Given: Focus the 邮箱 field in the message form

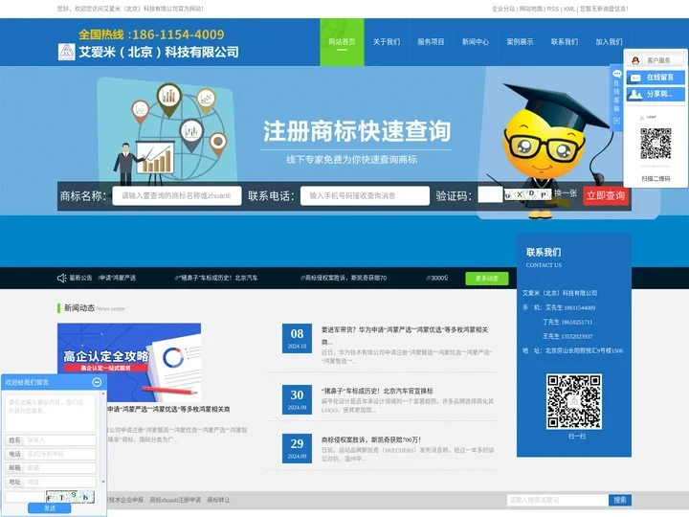Looking at the screenshot, I should 60,468.
